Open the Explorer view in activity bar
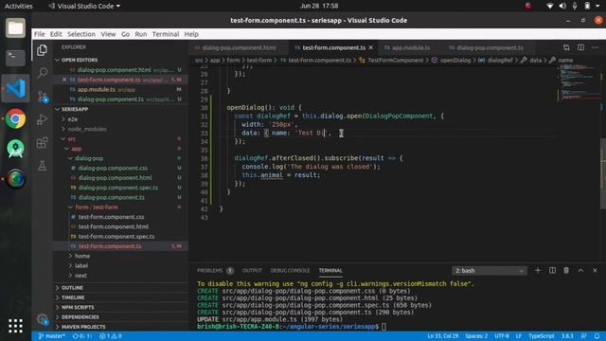 [x=42, y=50]
